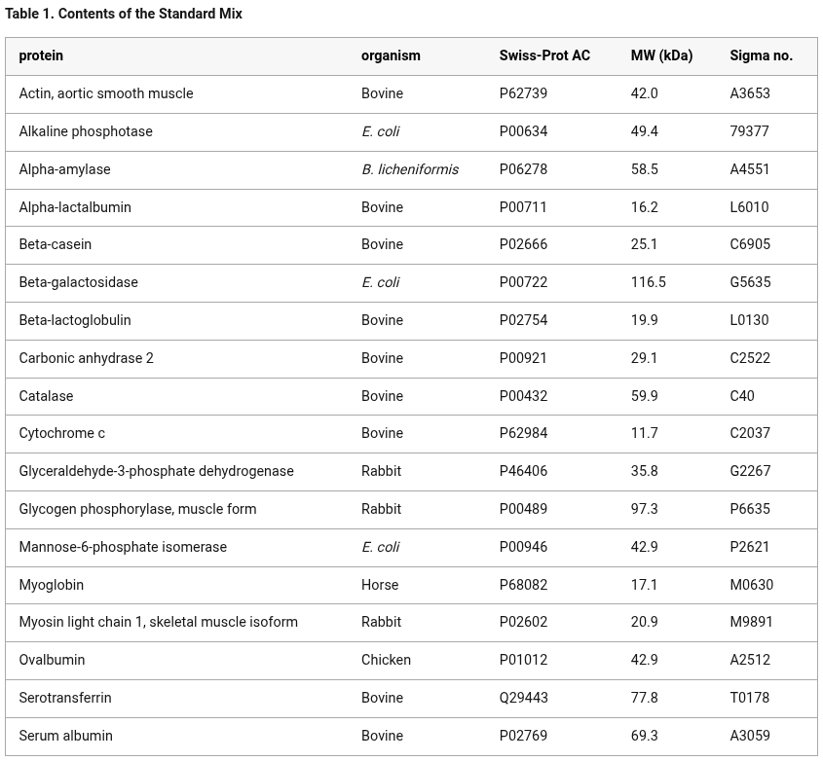This screenshot has height=761, width=823.
Task: Select the Horse organism cell
Action: click(380, 585)
